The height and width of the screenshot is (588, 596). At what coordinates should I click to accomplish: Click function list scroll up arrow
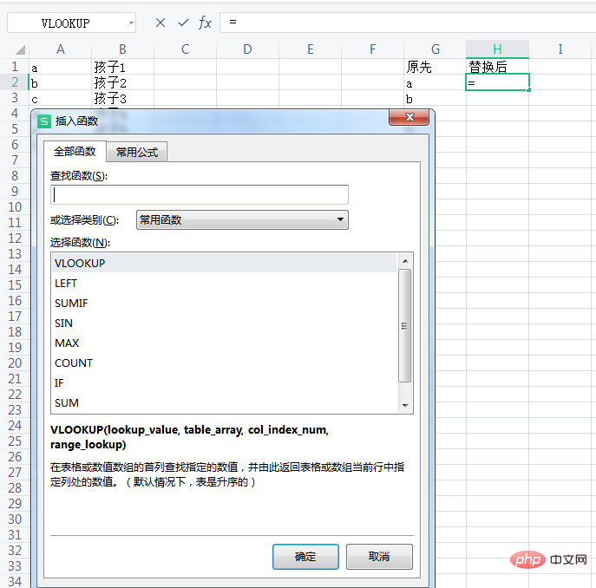pos(405,261)
